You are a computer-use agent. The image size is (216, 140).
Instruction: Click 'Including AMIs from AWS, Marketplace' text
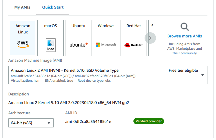pyautogui.click(x=185, y=49)
